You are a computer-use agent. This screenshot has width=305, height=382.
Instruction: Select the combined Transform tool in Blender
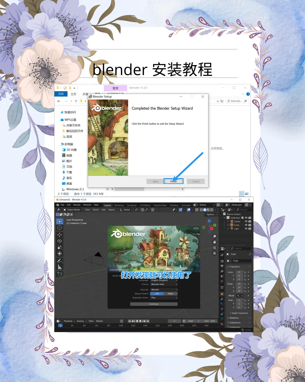pyautogui.click(x=60, y=254)
